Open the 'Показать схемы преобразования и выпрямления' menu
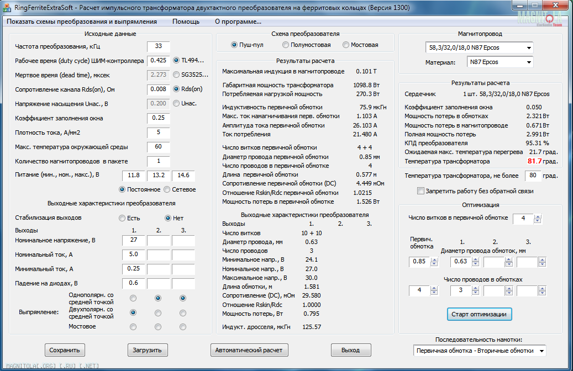Viewport: 573px width, 371px height. 81,22
